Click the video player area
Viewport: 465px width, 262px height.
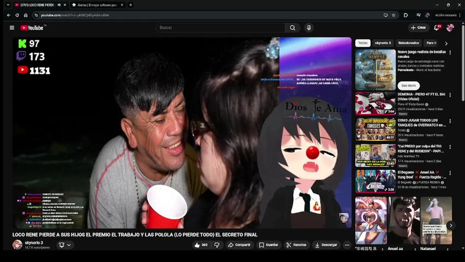tap(182, 133)
